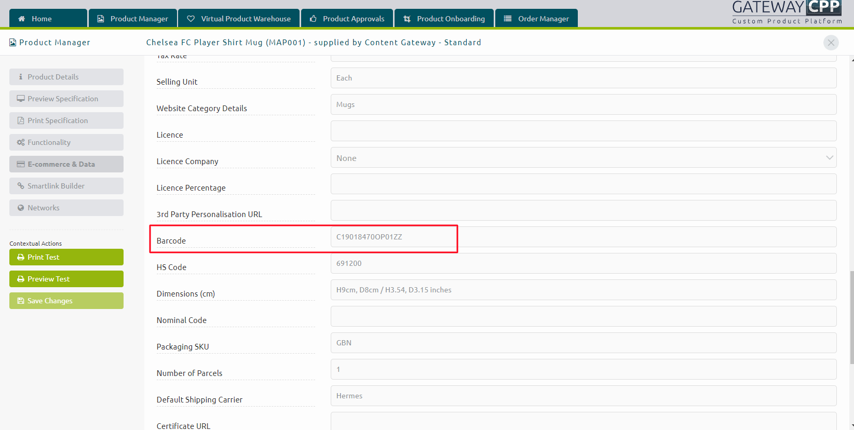The width and height of the screenshot is (854, 430).
Task: Click the Product Manager image icon
Action: point(101,19)
